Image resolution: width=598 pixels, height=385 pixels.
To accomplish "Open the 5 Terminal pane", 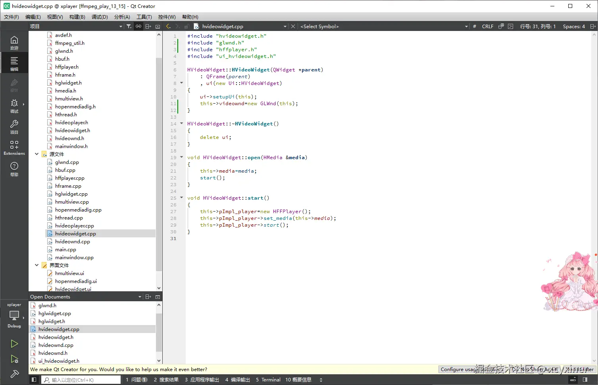I will tap(268, 380).
